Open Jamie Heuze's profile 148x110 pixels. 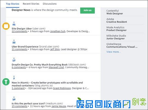click(59, 106)
